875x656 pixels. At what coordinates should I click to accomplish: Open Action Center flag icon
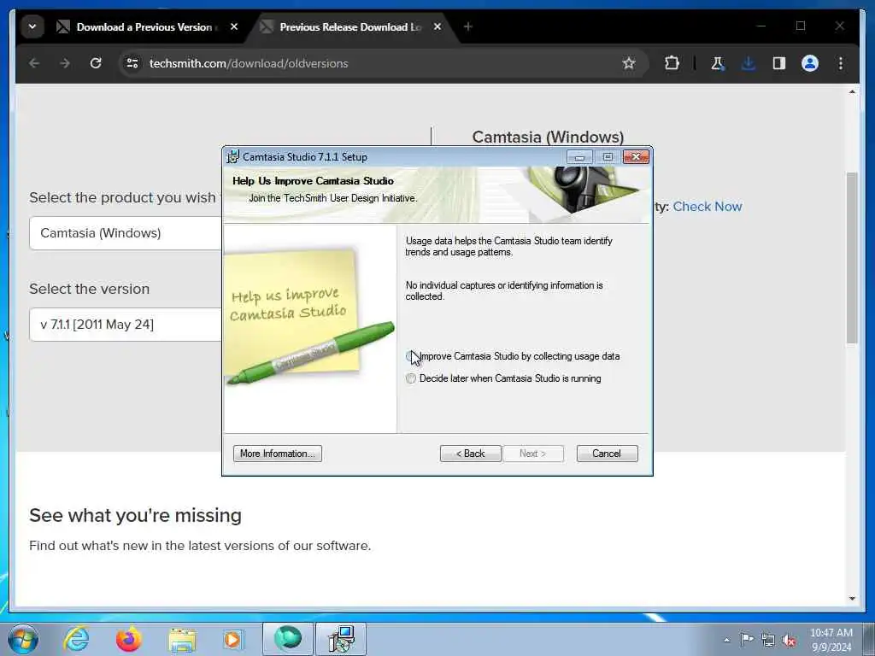(747, 639)
